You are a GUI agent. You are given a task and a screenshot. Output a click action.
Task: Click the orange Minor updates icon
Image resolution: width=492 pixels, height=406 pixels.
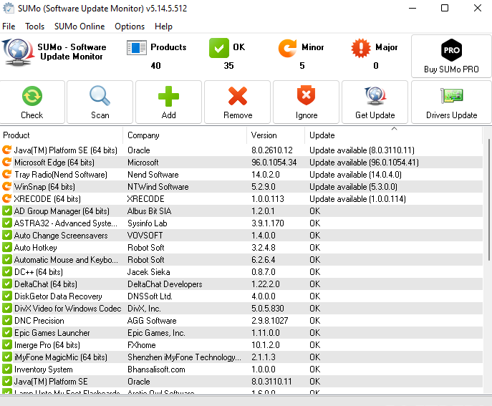[x=287, y=48]
